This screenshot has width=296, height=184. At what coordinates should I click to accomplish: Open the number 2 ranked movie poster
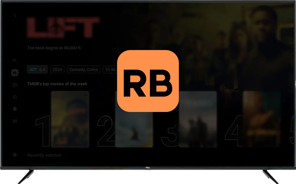pyautogui.click(x=134, y=129)
